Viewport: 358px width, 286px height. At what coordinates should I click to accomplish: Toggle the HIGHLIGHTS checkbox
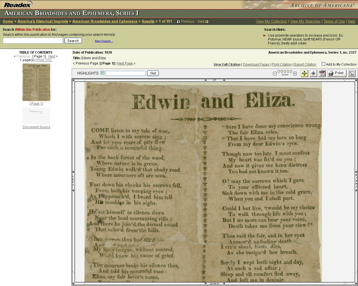tap(103, 73)
